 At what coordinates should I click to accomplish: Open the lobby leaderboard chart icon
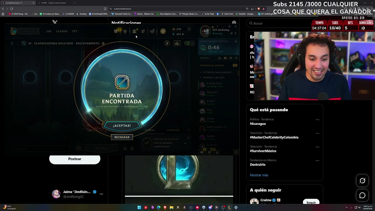177,43
